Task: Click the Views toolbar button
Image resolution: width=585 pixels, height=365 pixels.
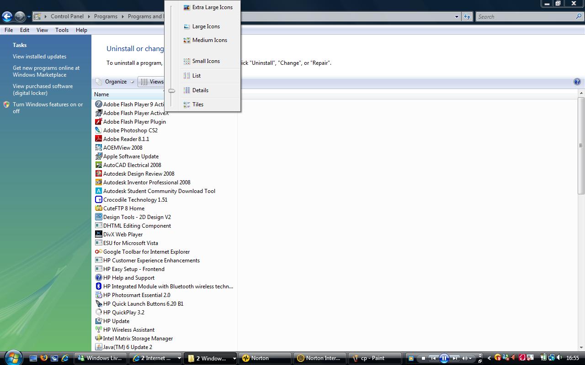Action: pyautogui.click(x=152, y=82)
